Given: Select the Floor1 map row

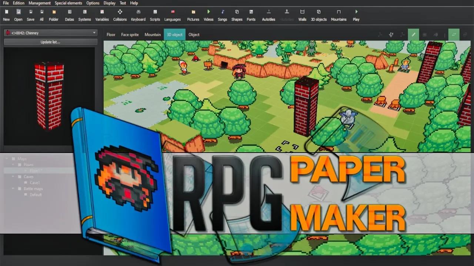Looking at the screenshot, I should click(39, 171).
